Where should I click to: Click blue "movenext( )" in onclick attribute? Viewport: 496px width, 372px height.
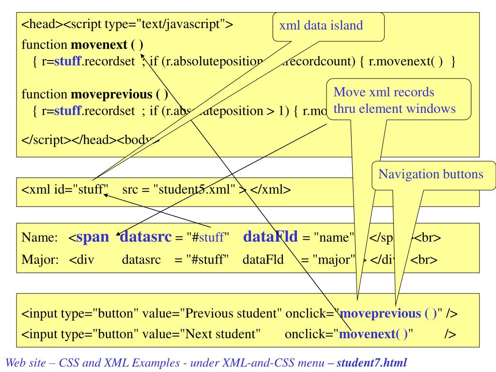373,334
